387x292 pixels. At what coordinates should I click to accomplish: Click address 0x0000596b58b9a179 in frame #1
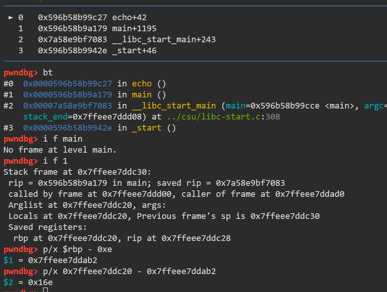(x=68, y=95)
